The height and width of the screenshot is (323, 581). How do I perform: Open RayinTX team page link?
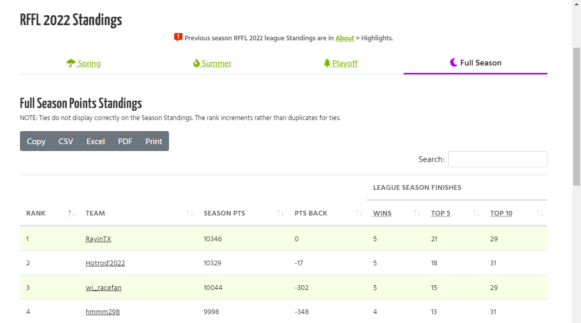click(98, 239)
